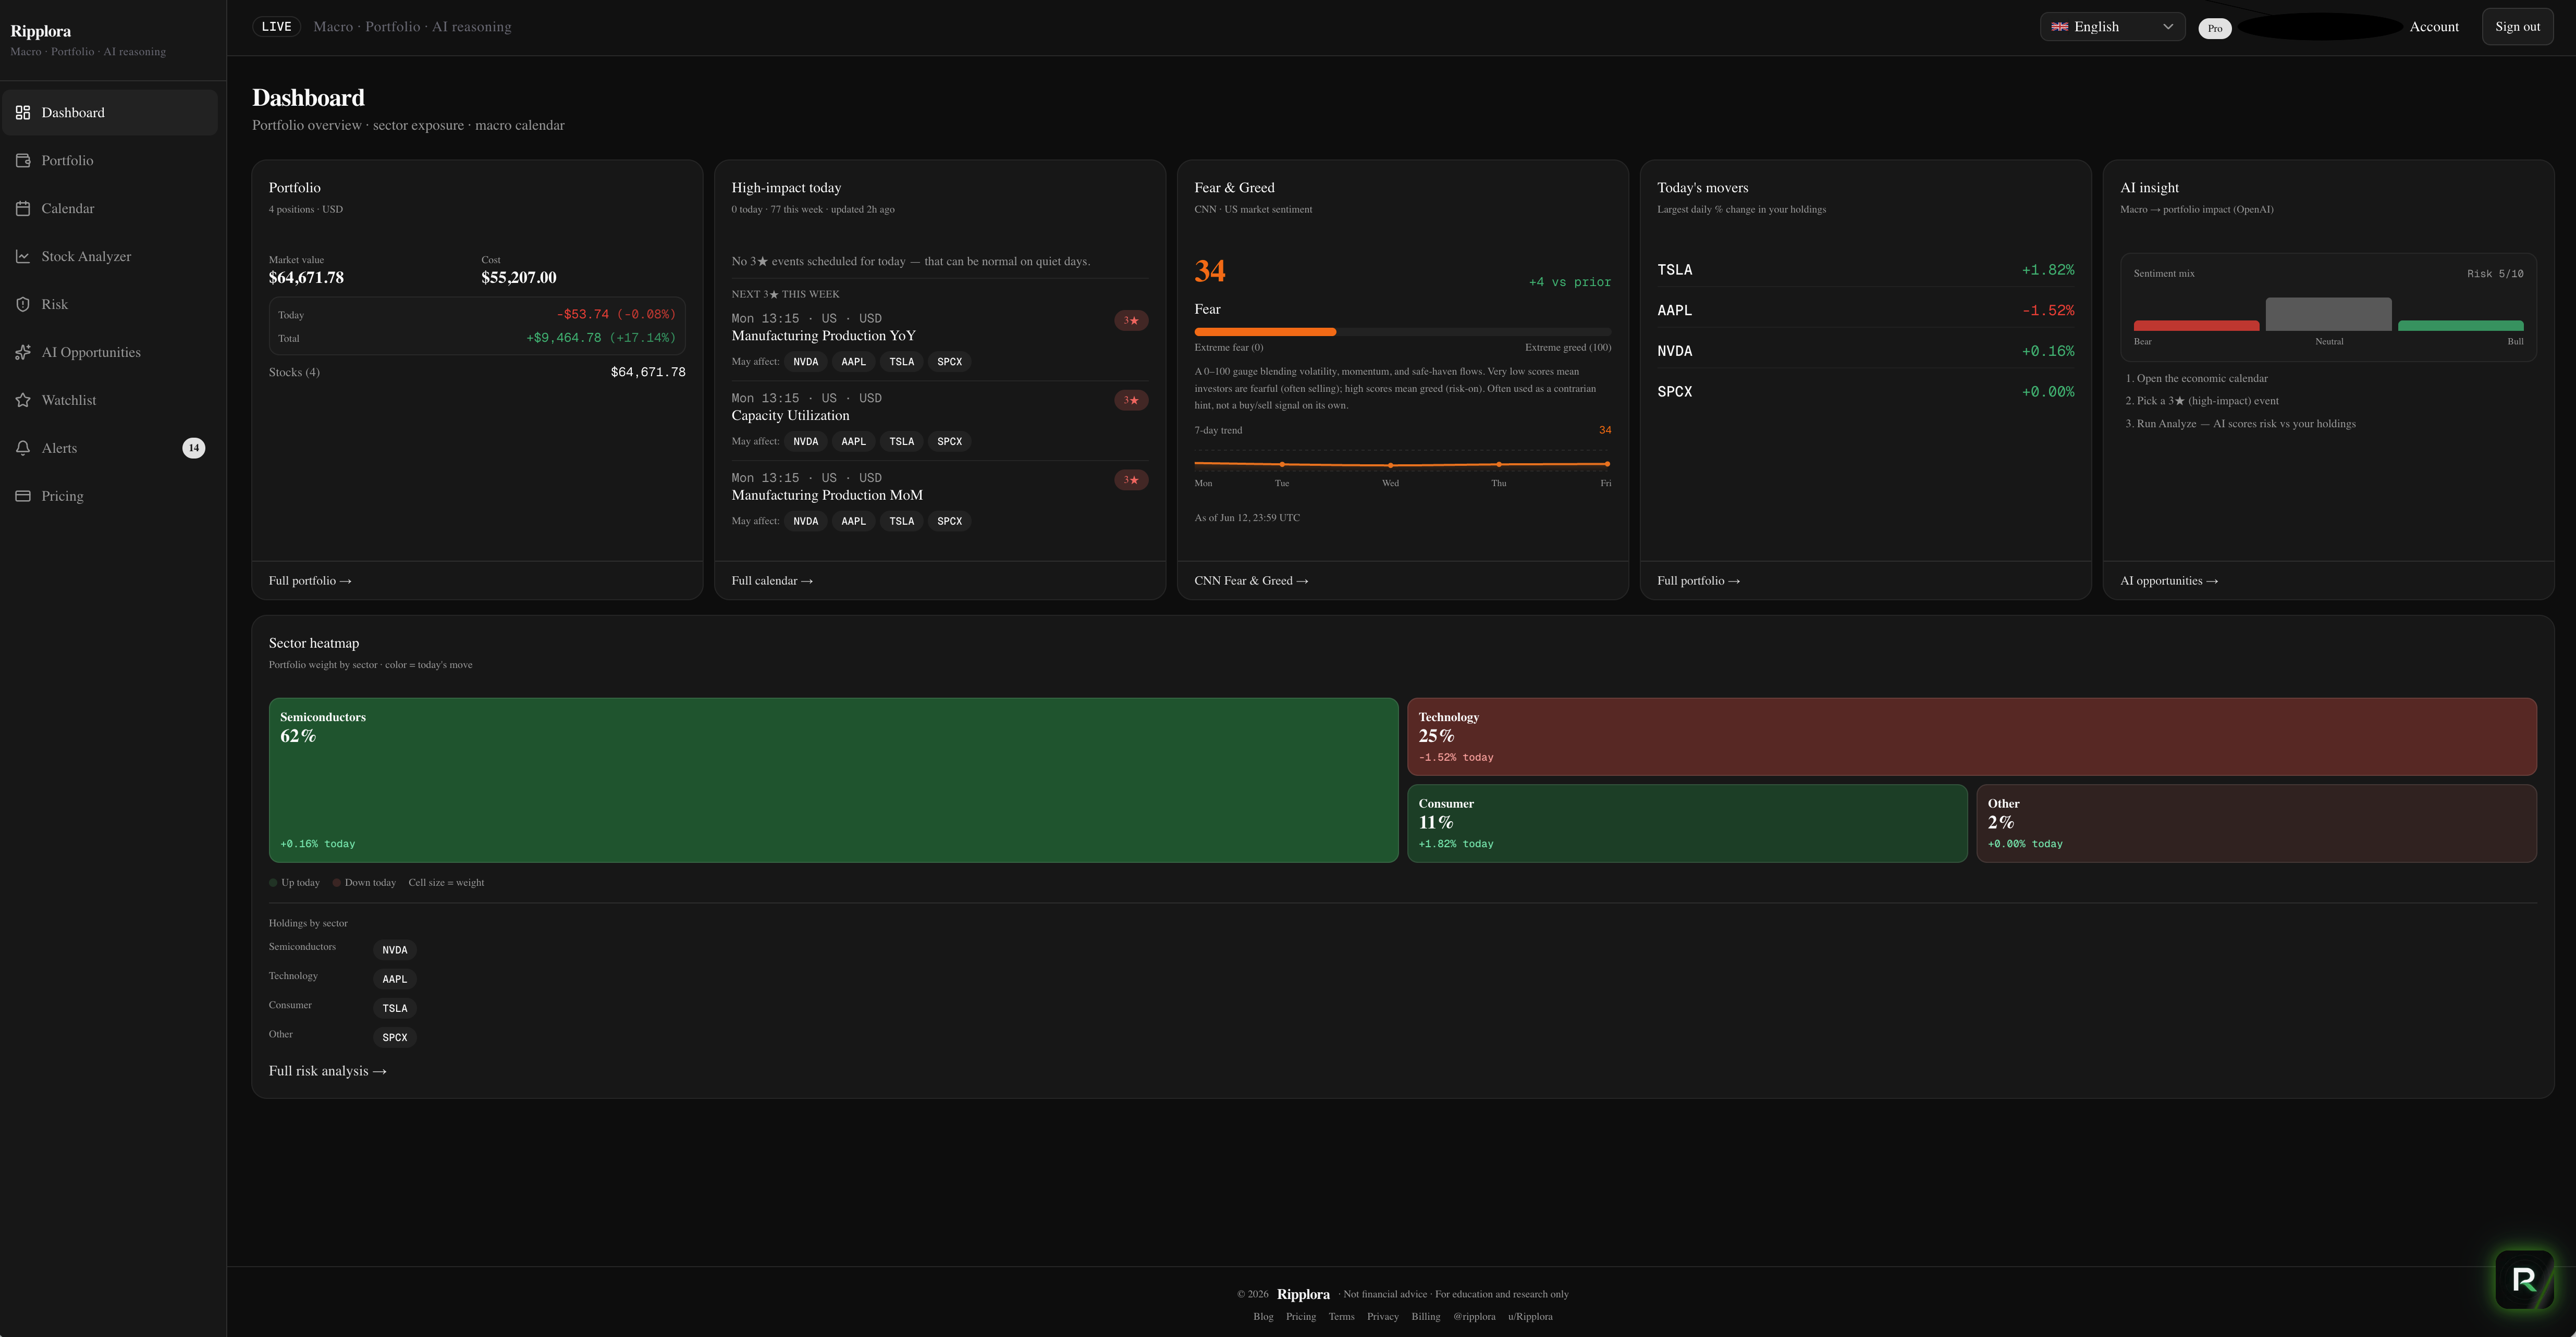The width and height of the screenshot is (2576, 1337).
Task: Open the CNN Fear & Greed link
Action: point(1251,581)
